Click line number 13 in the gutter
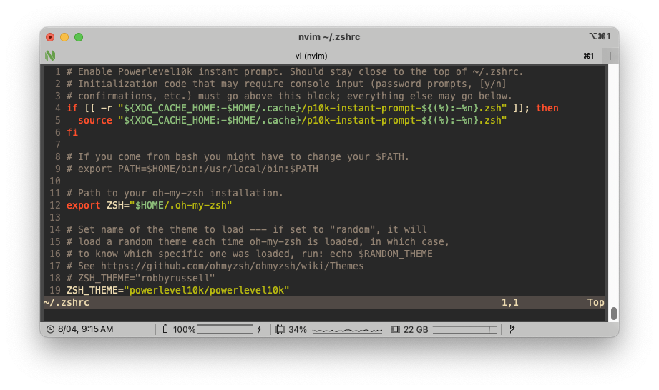The image size is (659, 390). [x=55, y=218]
